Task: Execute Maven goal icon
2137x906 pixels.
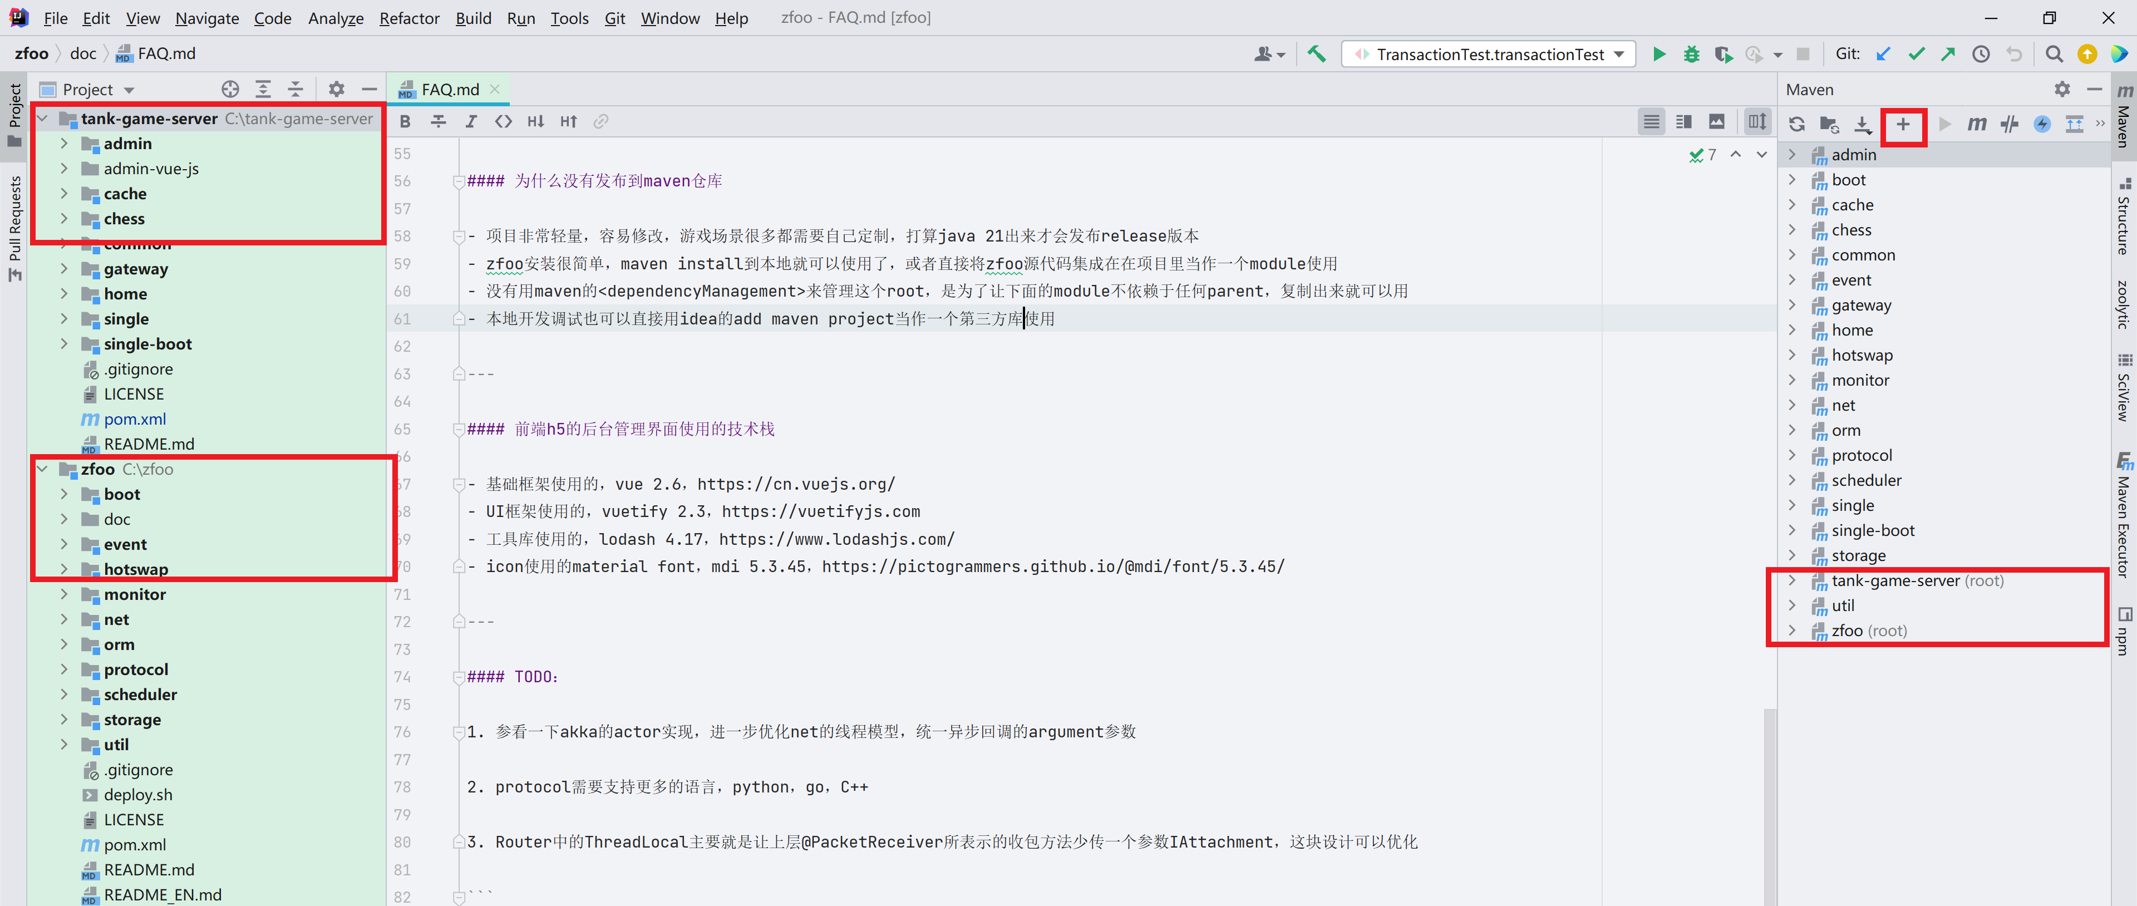Action: point(1977,125)
